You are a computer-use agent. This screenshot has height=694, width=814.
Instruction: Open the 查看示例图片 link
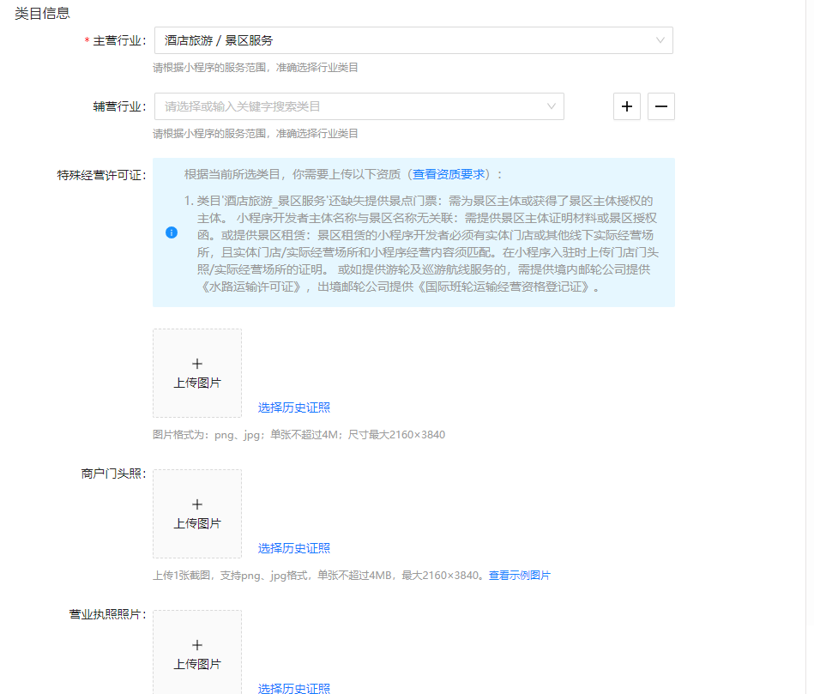pyautogui.click(x=519, y=576)
